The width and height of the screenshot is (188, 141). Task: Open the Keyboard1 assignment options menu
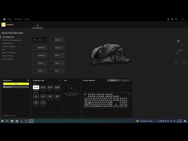point(28,87)
